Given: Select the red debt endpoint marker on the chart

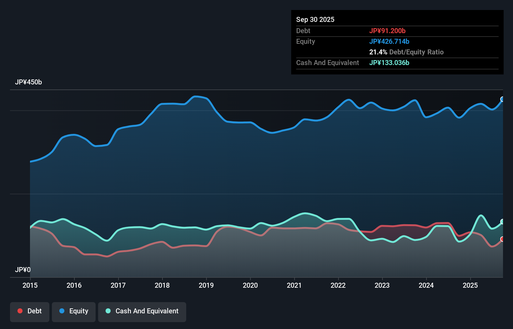Looking at the screenshot, I should tap(502, 239).
